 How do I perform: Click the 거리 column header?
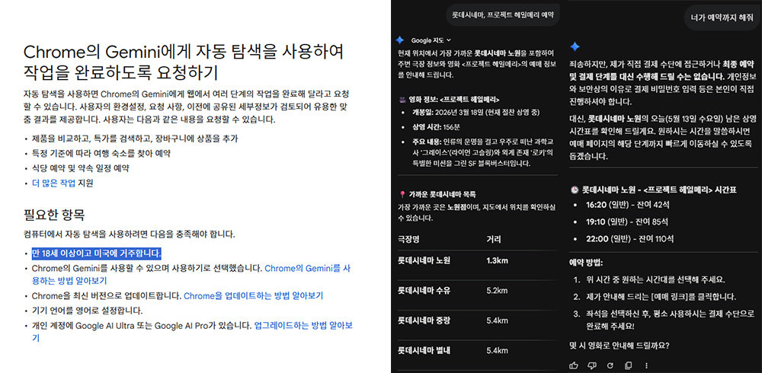tap(493, 240)
